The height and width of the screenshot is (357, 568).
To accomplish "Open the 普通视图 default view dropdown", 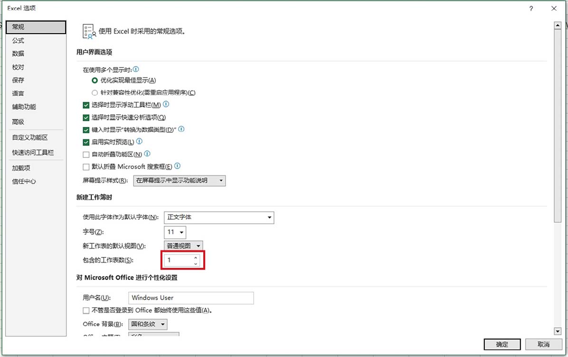I will coord(183,246).
